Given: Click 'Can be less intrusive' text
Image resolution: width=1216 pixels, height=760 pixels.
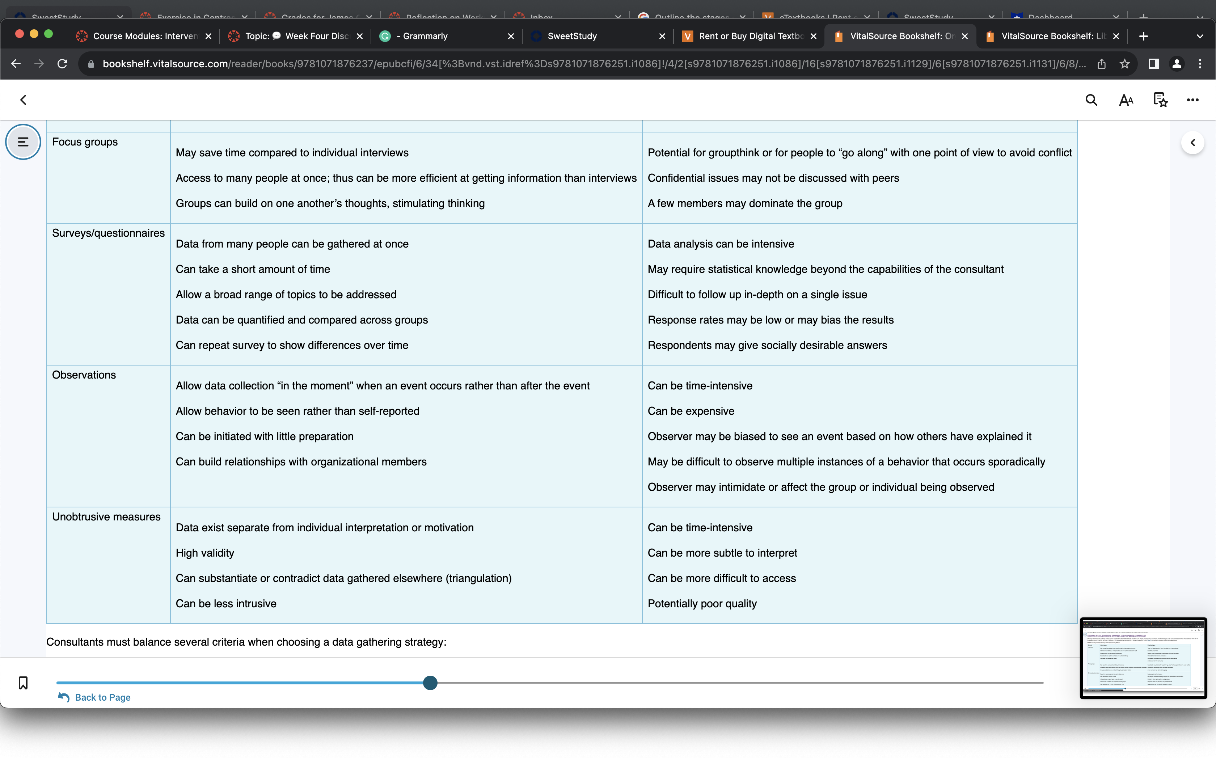Looking at the screenshot, I should [x=225, y=604].
